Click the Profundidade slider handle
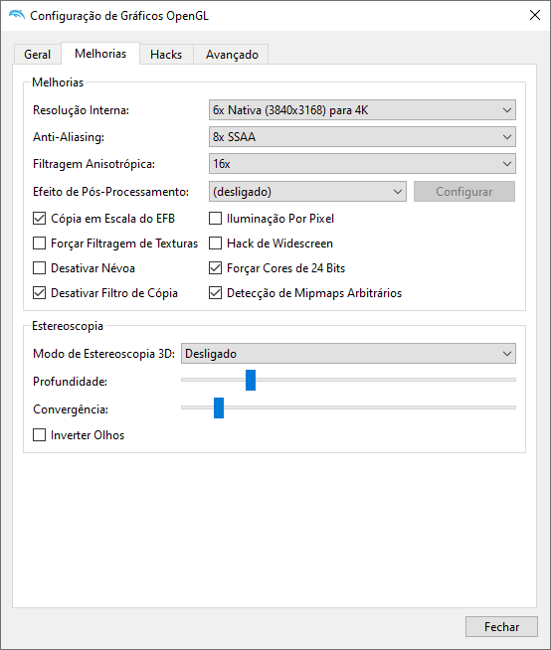Screen dimensions: 551x650 (251, 380)
